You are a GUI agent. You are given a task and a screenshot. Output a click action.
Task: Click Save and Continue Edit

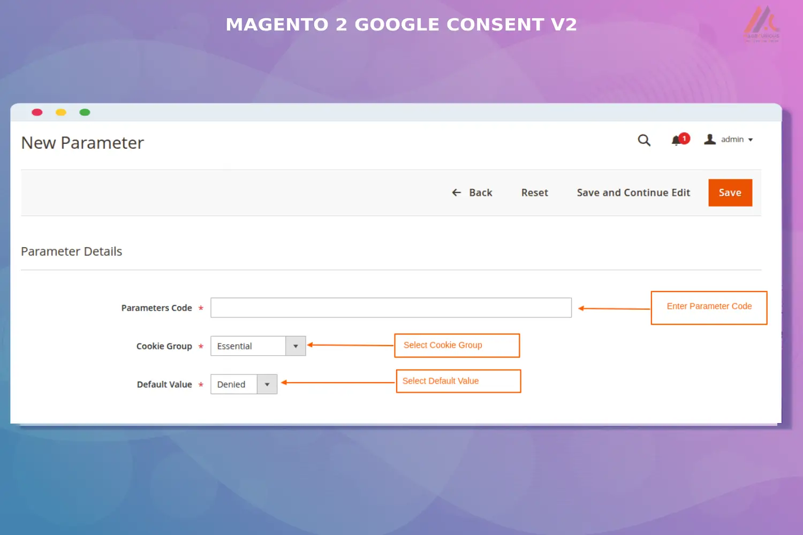(633, 193)
